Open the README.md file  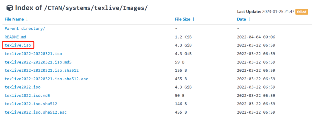(15, 37)
